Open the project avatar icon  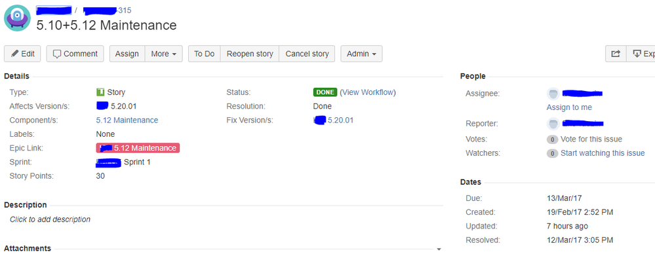18,18
